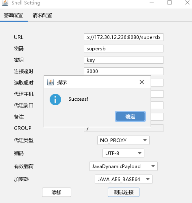Click the 连接超时 field showing 3000
192x203 pixels.
coord(123,71)
